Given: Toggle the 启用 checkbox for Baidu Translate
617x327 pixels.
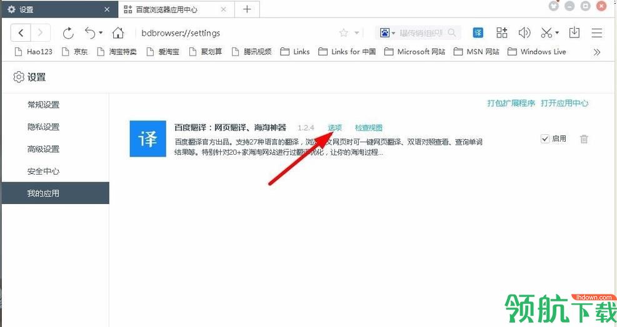Looking at the screenshot, I should point(545,139).
